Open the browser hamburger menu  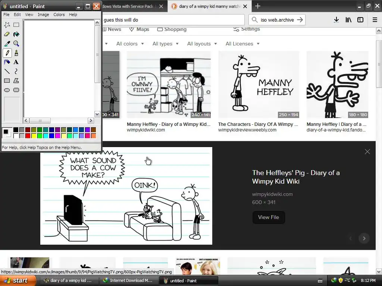(x=375, y=20)
